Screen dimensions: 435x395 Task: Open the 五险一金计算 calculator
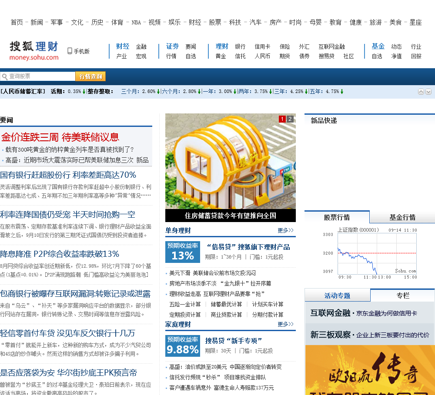tap(185, 304)
